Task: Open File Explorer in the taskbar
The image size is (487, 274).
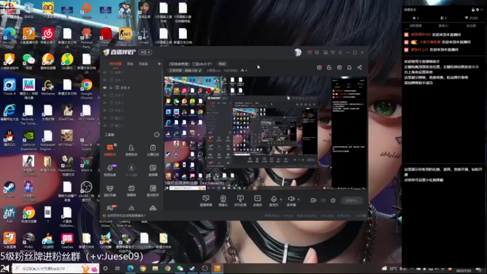Action: [x=155, y=268]
